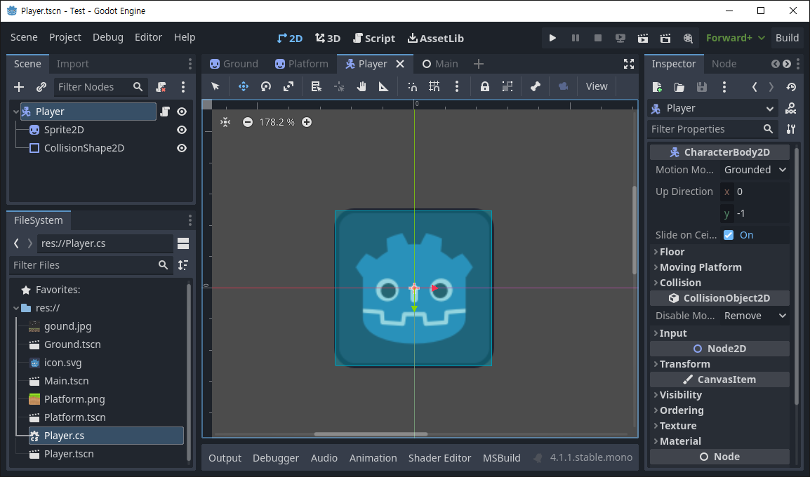Switch to the Ground scene tab
Viewport: 810px width, 477px height.
tap(234, 64)
